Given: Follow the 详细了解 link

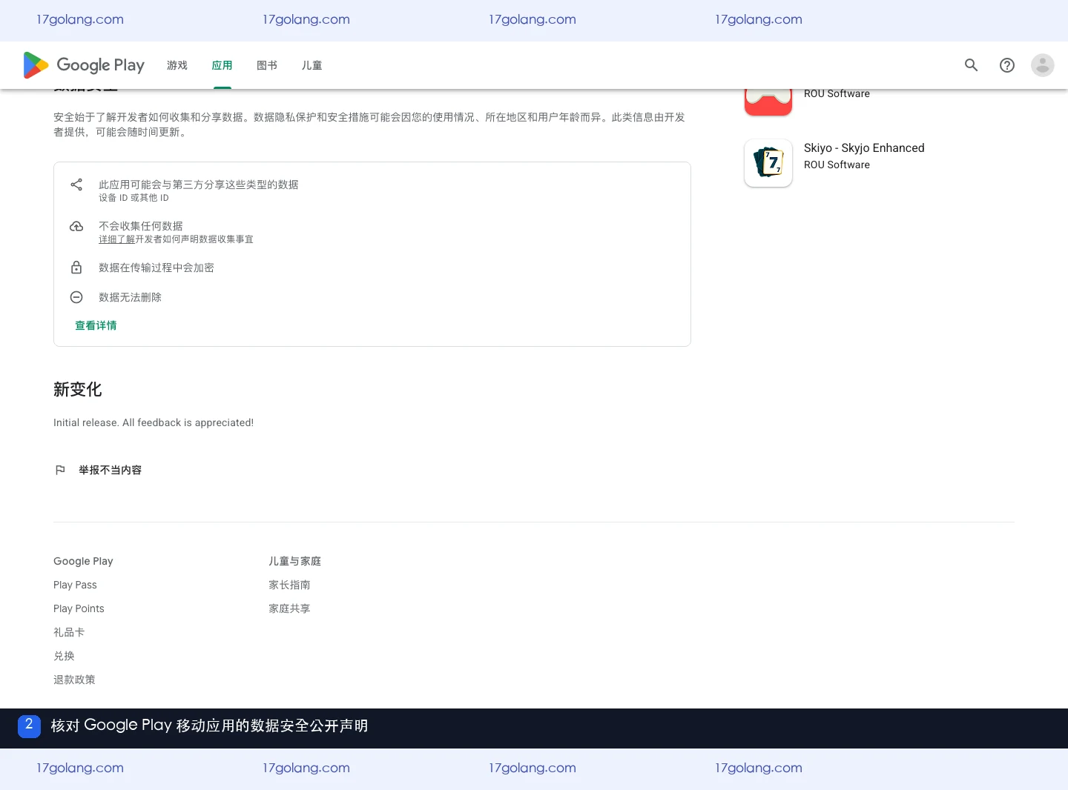Looking at the screenshot, I should [116, 239].
